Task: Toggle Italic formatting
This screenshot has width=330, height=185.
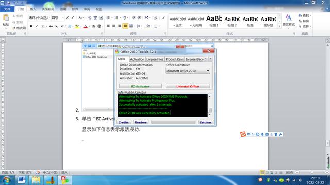Action: coord(37,26)
